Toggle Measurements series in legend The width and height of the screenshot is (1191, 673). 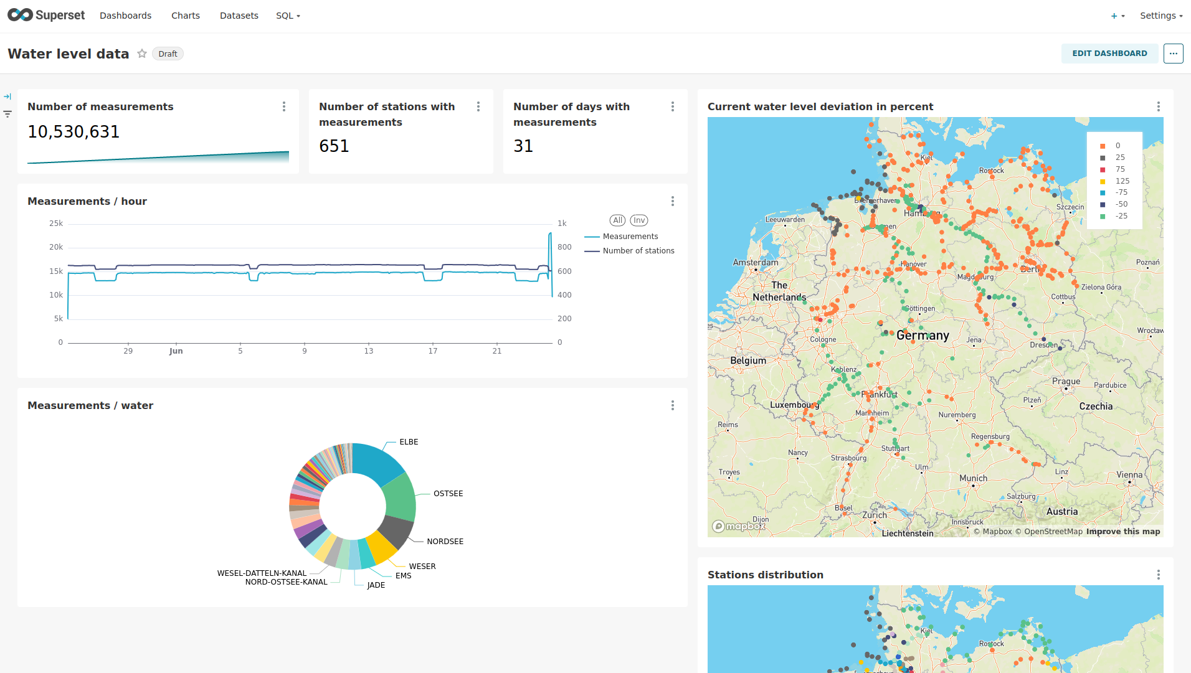630,237
